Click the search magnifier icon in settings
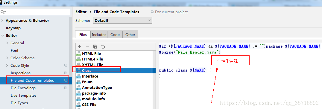322x109 pixels. (x=3, y=12)
